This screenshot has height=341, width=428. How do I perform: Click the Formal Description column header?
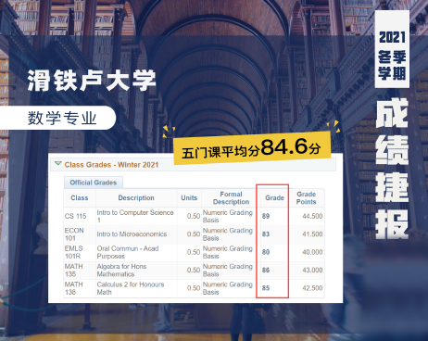tap(231, 198)
